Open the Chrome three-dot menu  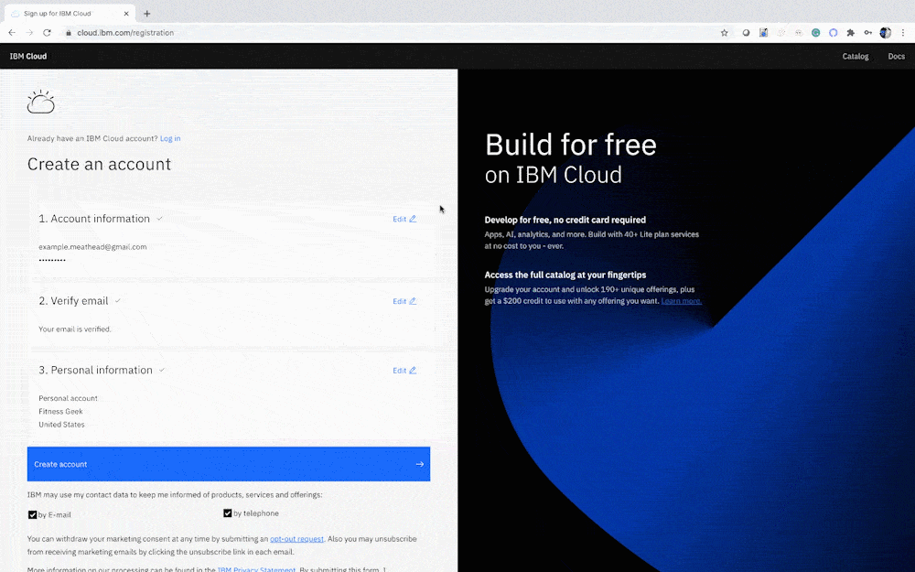pos(903,33)
